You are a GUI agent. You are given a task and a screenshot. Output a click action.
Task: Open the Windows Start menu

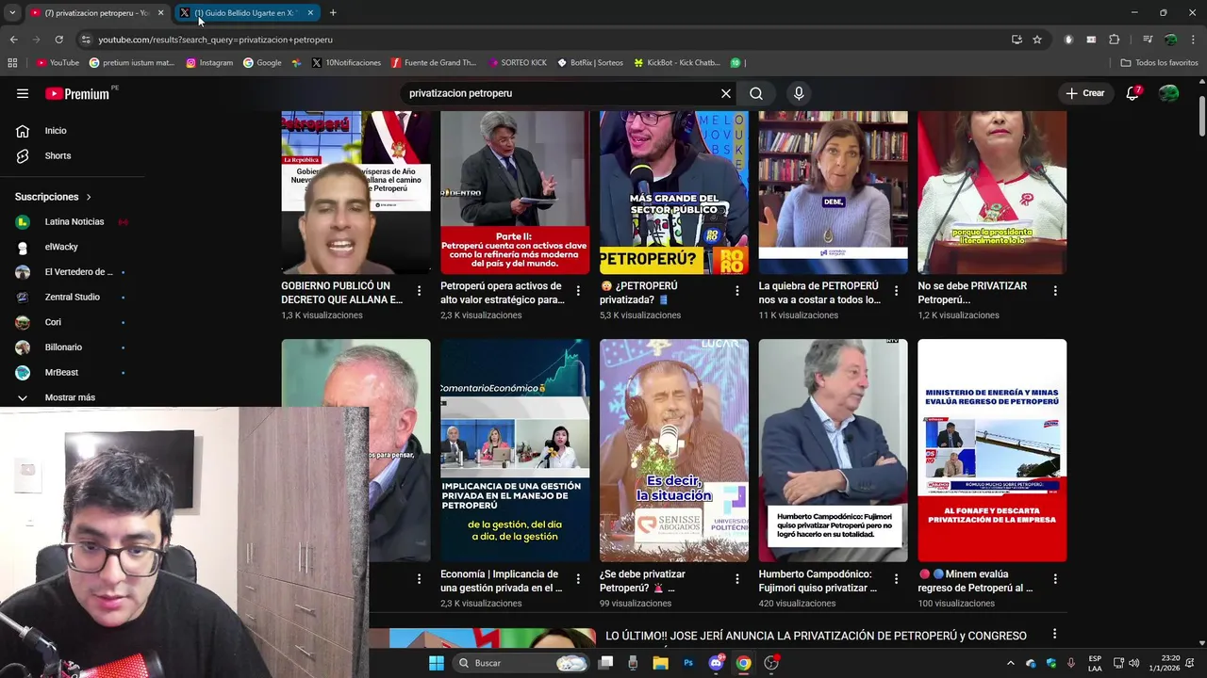pos(437,663)
